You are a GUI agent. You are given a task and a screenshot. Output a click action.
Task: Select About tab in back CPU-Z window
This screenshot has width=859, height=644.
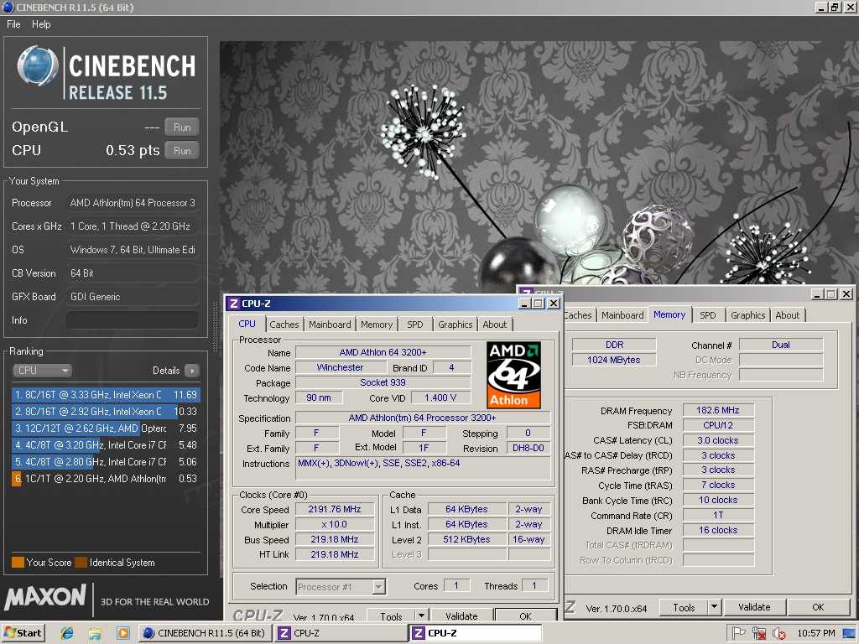787,315
